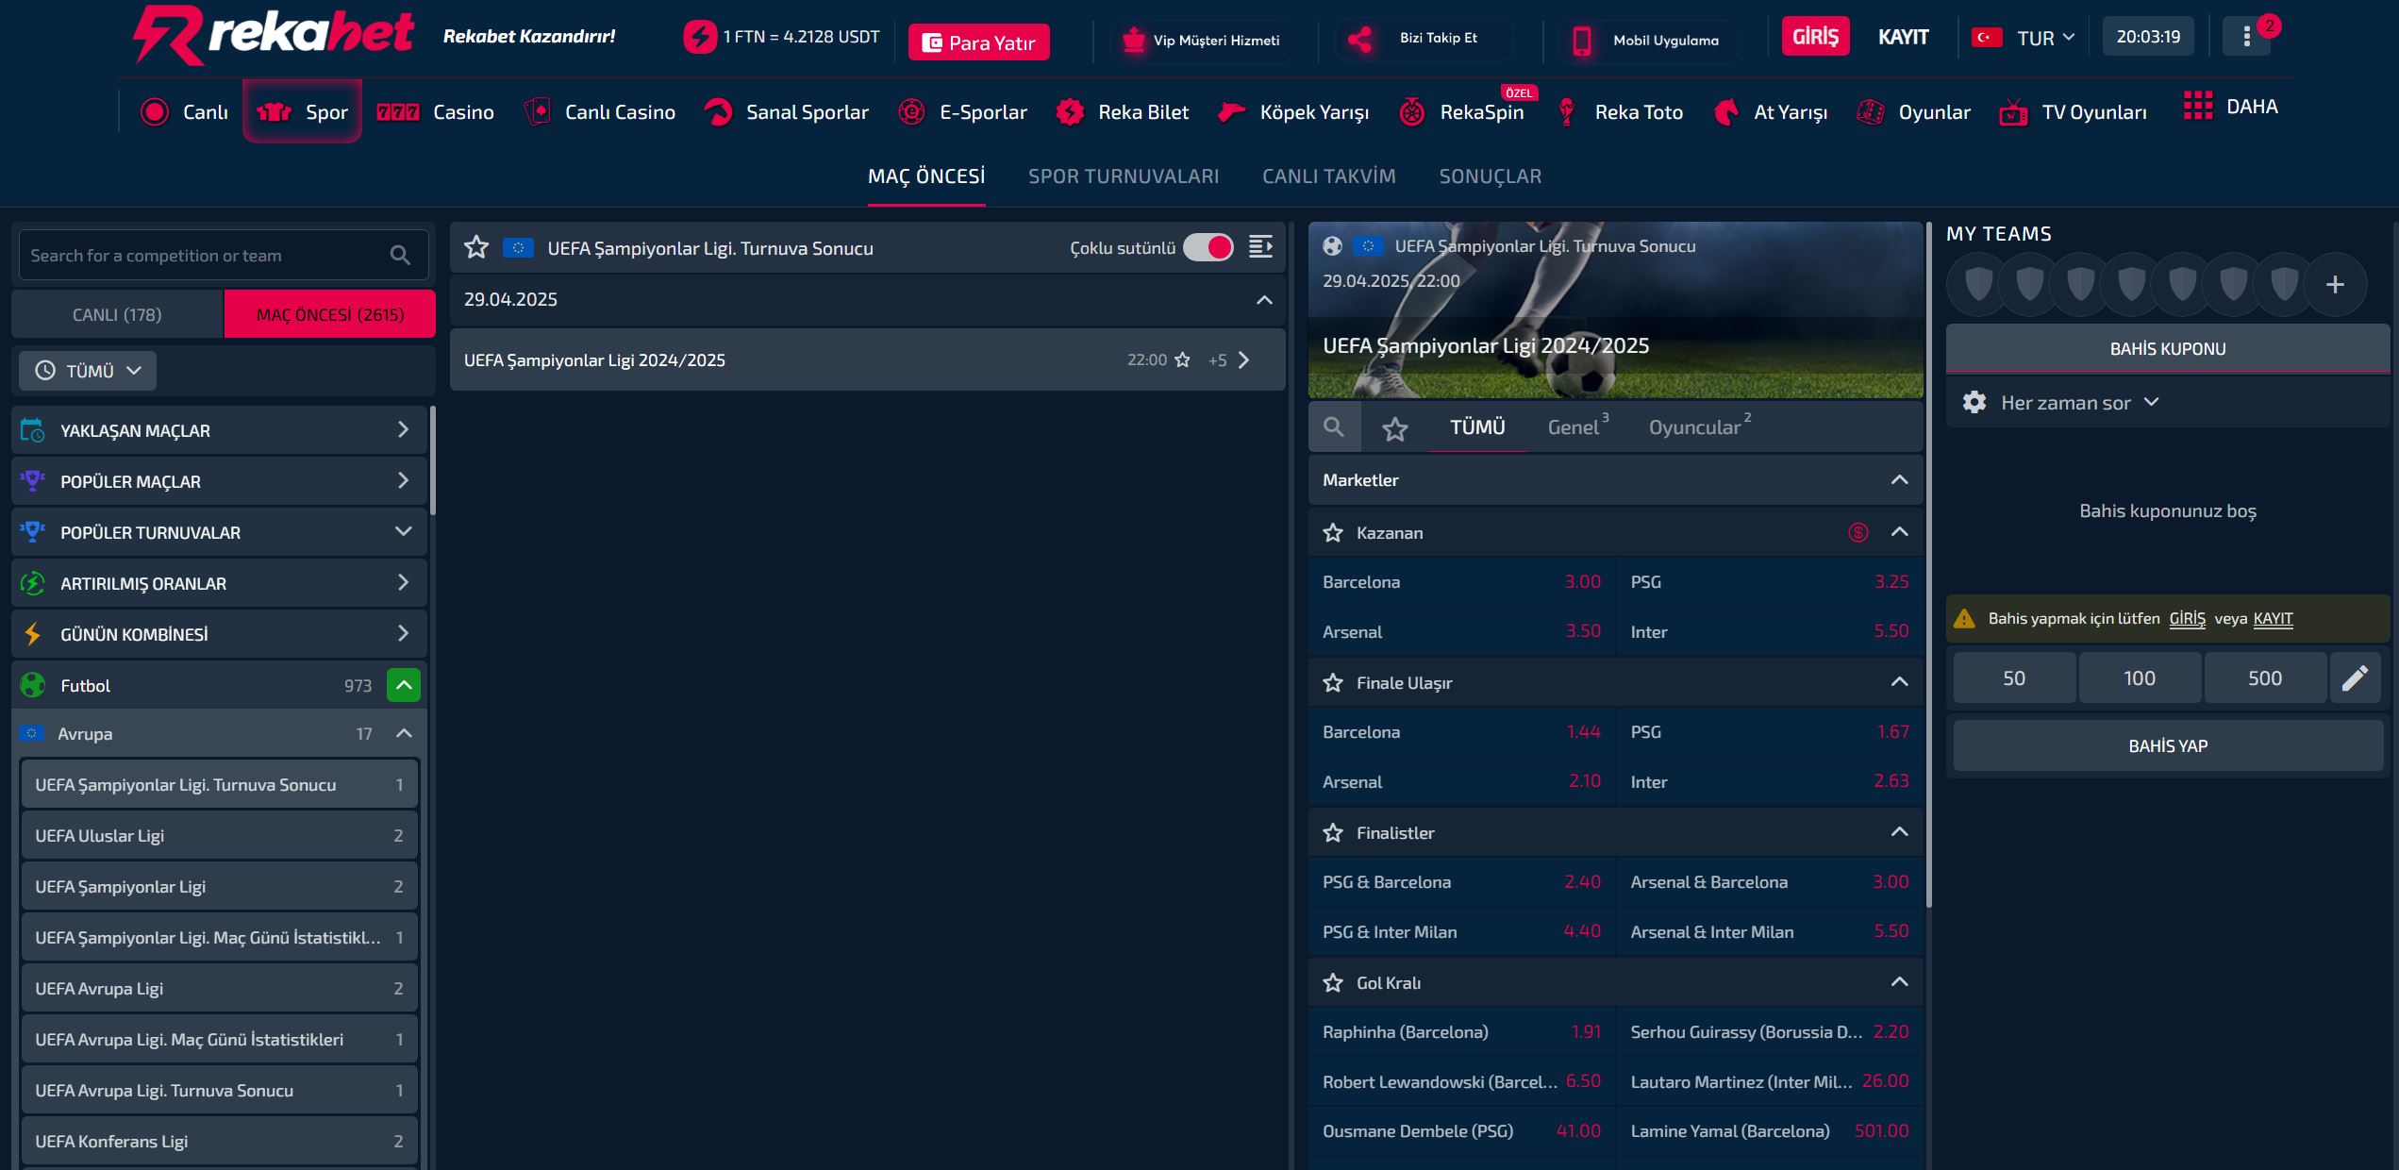Open GÜNÜN KOMBİNESİ section
Image resolution: width=2399 pixels, height=1170 pixels.
coord(219,634)
